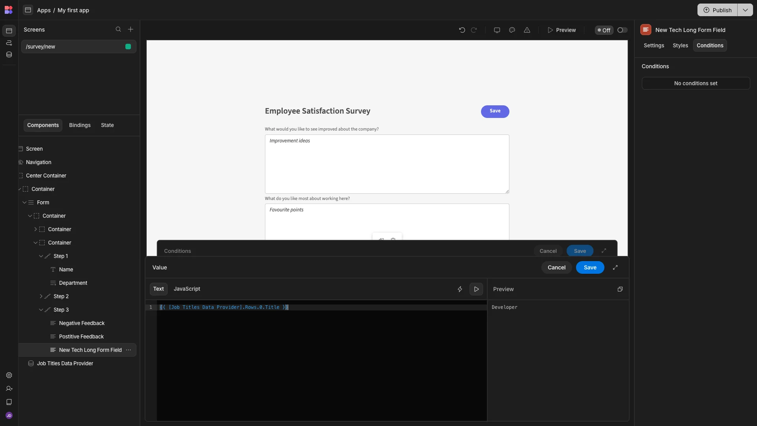Click Cancel in the Value panel
This screenshot has height=426, width=757.
coord(556,267)
